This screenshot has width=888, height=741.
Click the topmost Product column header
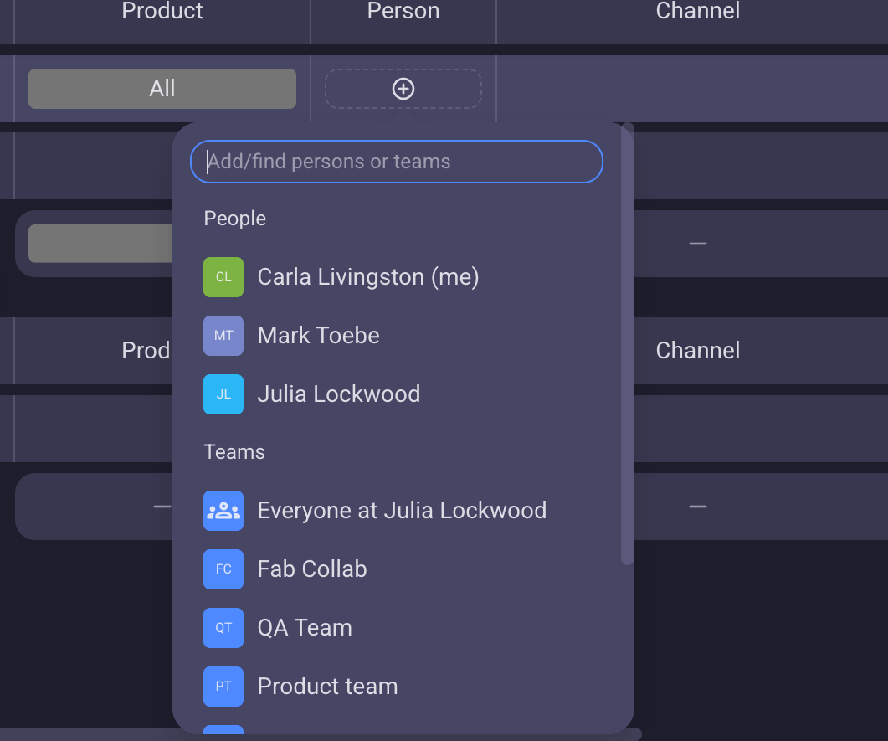coord(162,12)
